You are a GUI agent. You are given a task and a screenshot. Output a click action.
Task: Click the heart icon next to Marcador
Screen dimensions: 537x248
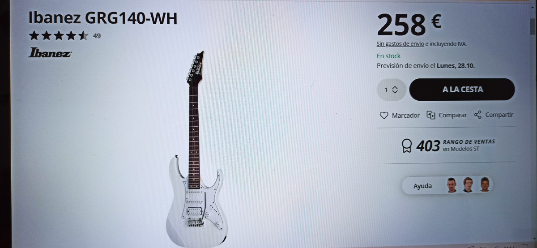(384, 115)
